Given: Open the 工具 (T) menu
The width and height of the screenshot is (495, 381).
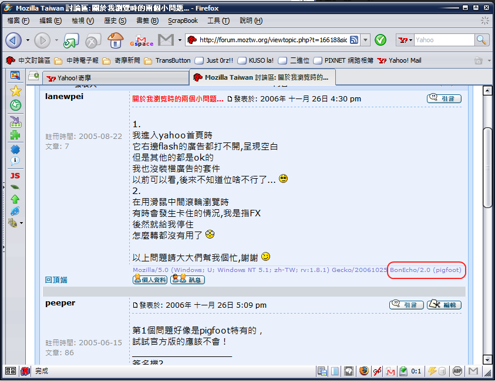Looking at the screenshot, I should point(218,21).
